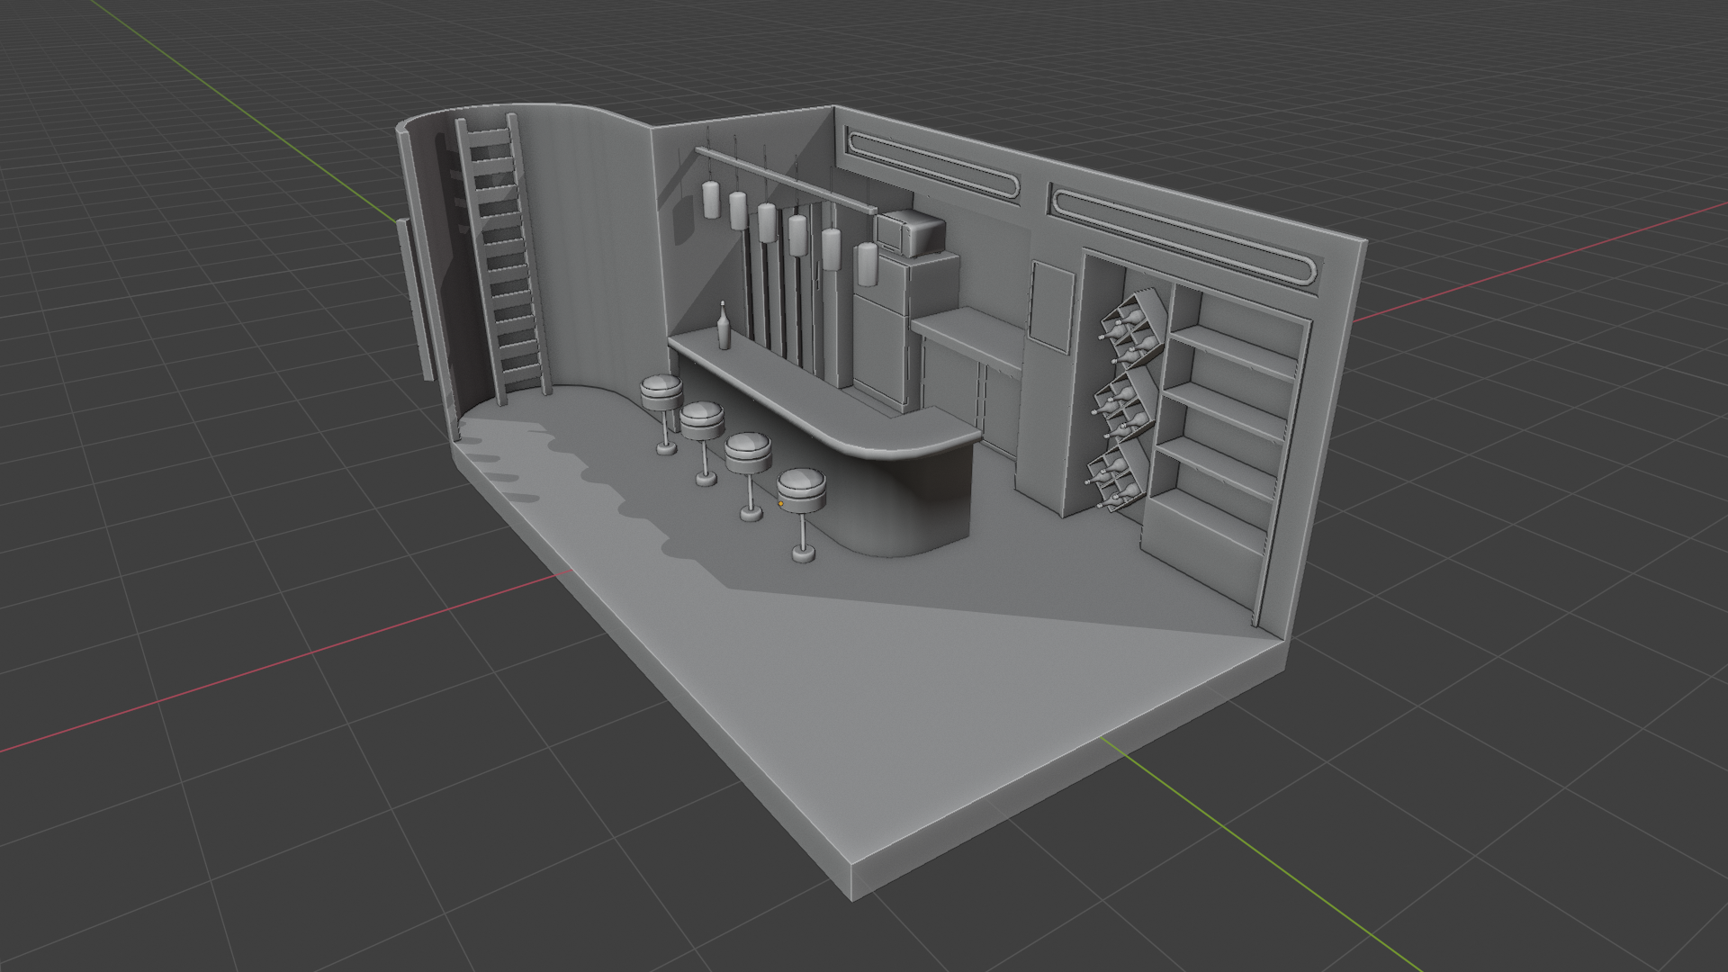Click the second bar stool from the ladder
The width and height of the screenshot is (1728, 972).
pos(702,420)
